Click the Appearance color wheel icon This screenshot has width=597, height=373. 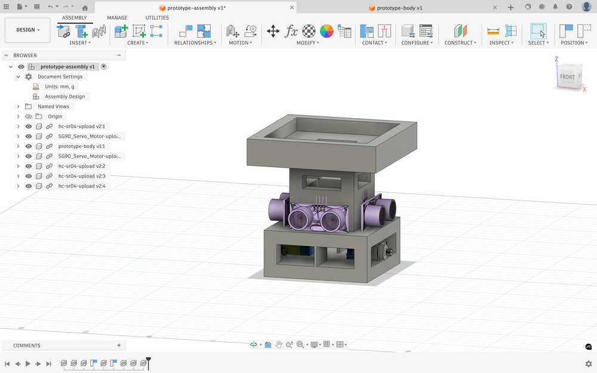tap(326, 31)
